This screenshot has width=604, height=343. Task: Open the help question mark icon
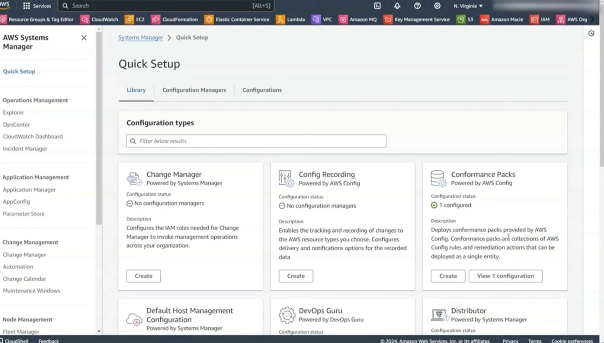point(417,6)
